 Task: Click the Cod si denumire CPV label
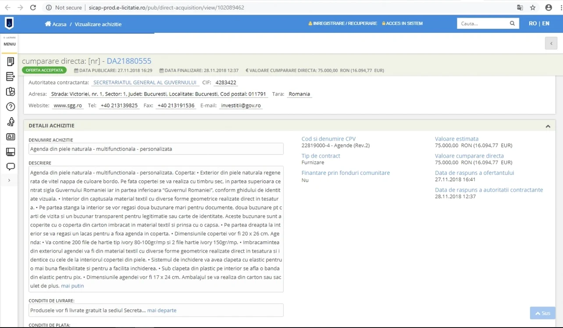pyautogui.click(x=328, y=139)
